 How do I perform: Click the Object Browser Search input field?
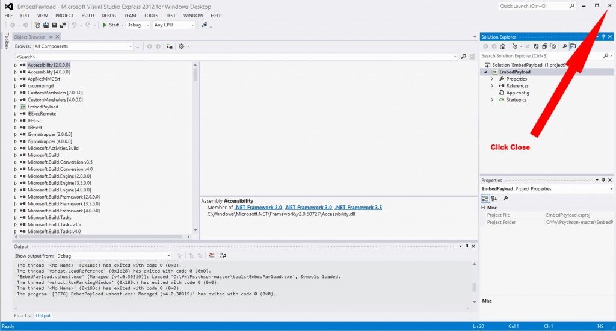pyautogui.click(x=236, y=57)
